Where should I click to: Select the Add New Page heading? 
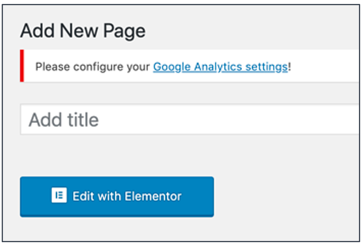tap(83, 31)
